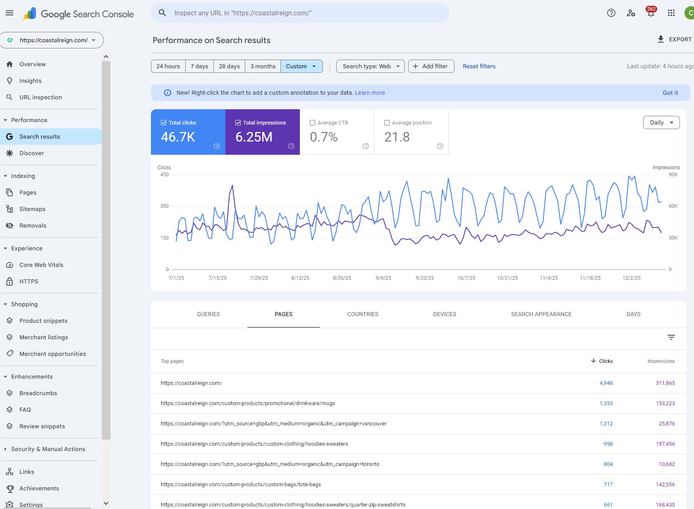Enable the Average CTR checkbox
The image size is (694, 509).
click(x=313, y=123)
